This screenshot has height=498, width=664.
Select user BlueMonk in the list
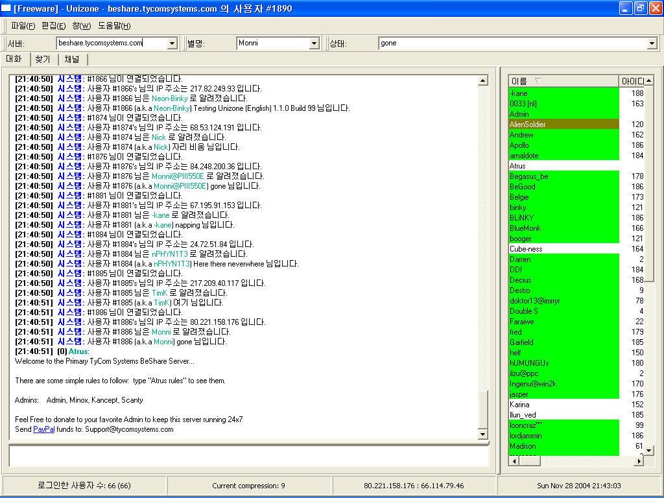click(563, 228)
